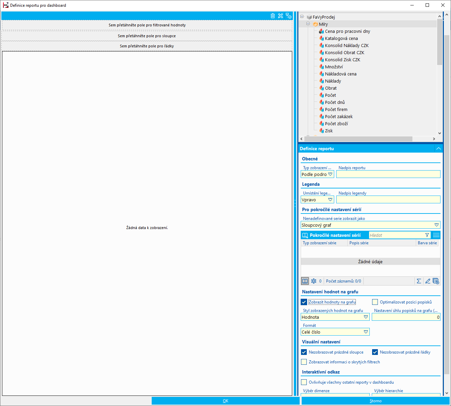
Task: Check Zobrazovat informaci o skrytých filtrech
Action: [304, 362]
